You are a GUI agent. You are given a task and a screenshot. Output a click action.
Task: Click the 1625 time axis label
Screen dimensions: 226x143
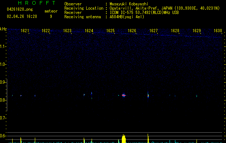[x=110, y=30]
